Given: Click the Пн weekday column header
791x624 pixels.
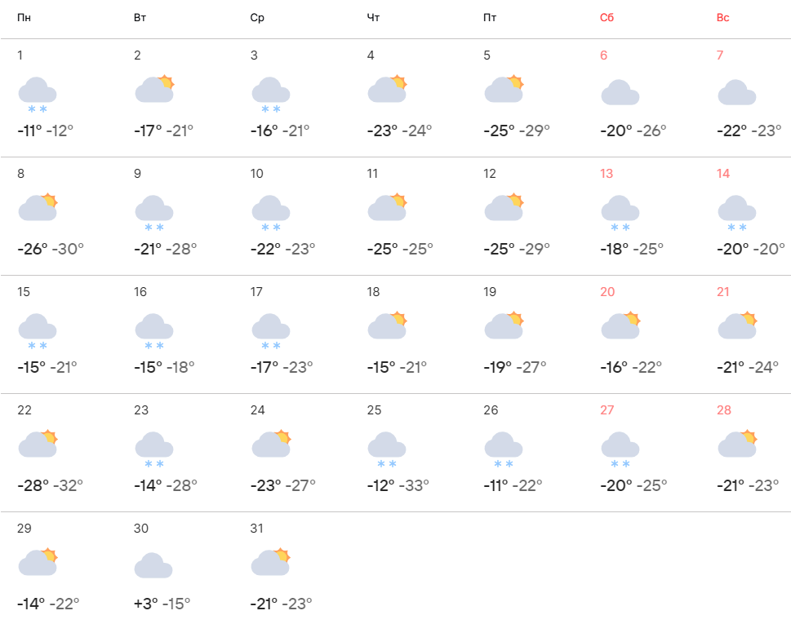Looking at the screenshot, I should coord(24,17).
